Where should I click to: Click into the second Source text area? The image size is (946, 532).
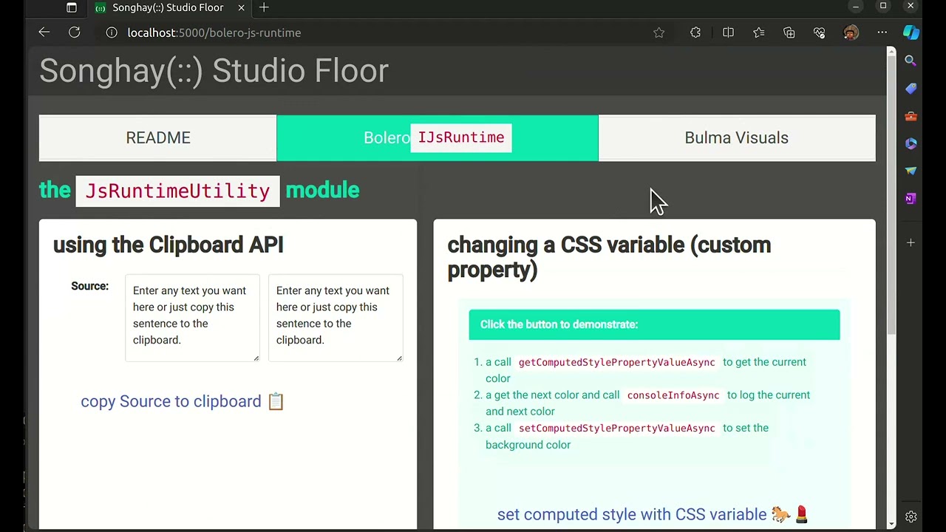pos(336,318)
